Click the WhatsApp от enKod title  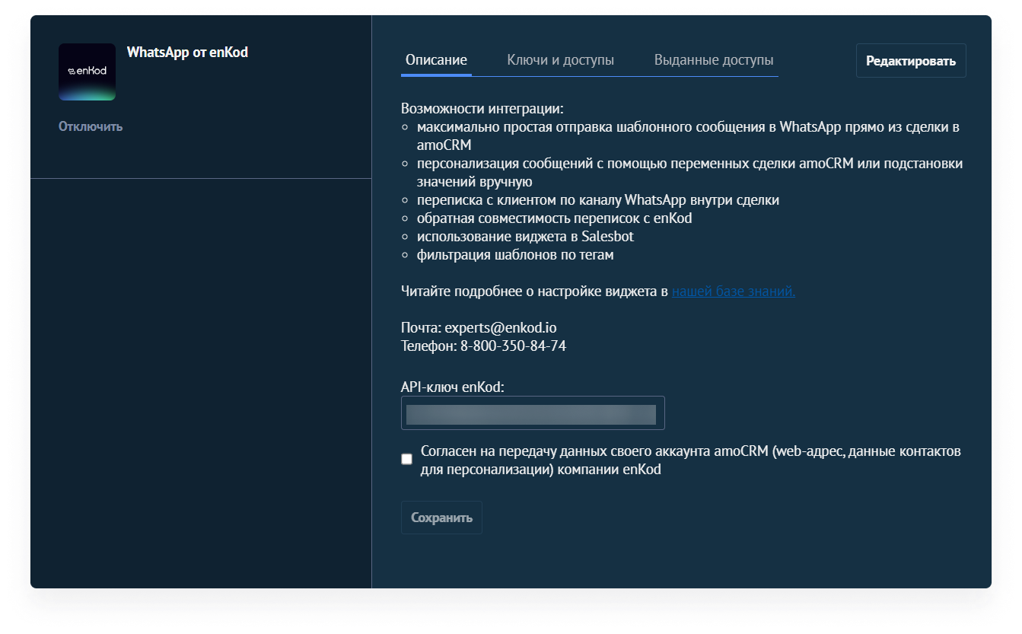pyautogui.click(x=187, y=53)
